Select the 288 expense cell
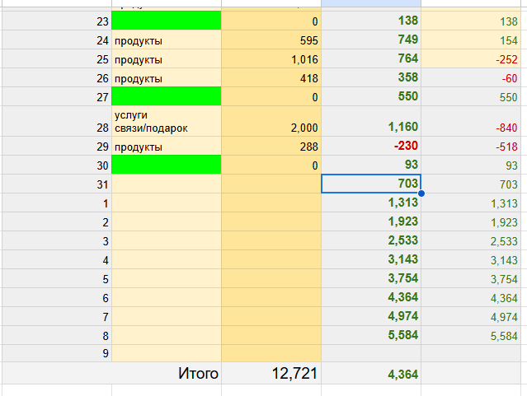Screen dimensions: 527x396 pos(271,146)
